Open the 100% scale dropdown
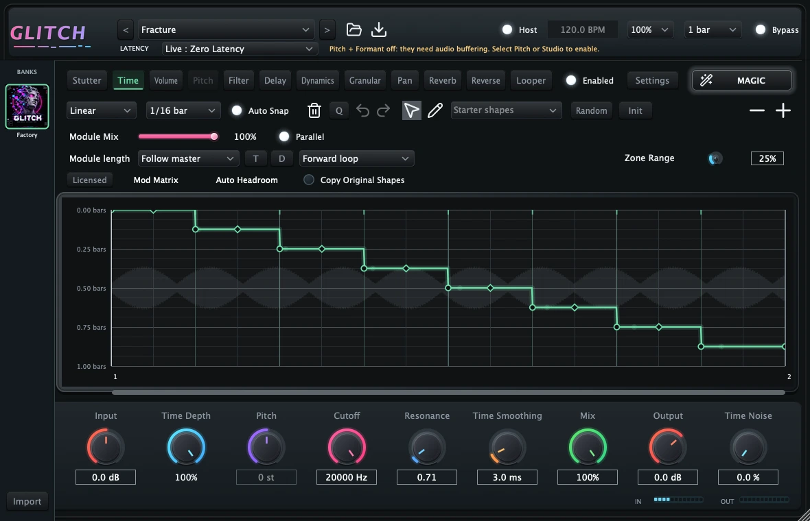Screen dimensions: 810x521 click(x=650, y=30)
